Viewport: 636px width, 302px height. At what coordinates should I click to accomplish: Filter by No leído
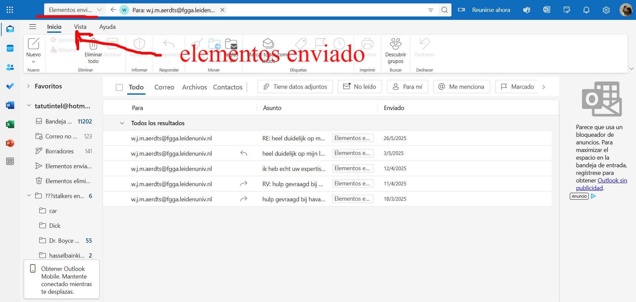point(360,86)
